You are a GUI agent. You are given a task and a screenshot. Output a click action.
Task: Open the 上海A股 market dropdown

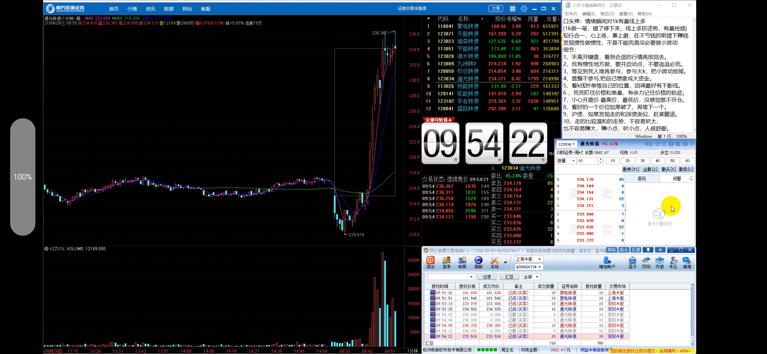(528, 259)
